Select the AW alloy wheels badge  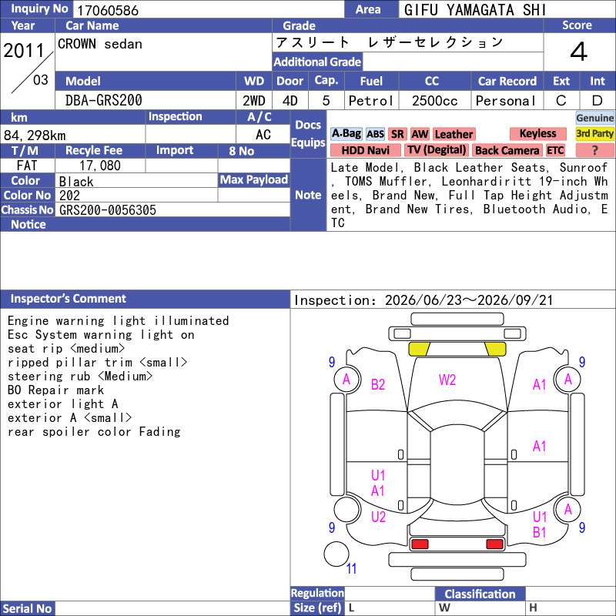[x=420, y=134]
